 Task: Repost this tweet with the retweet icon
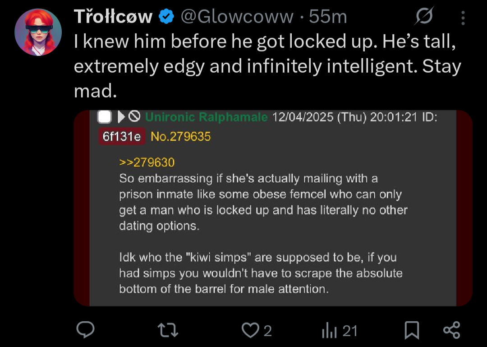(170, 330)
